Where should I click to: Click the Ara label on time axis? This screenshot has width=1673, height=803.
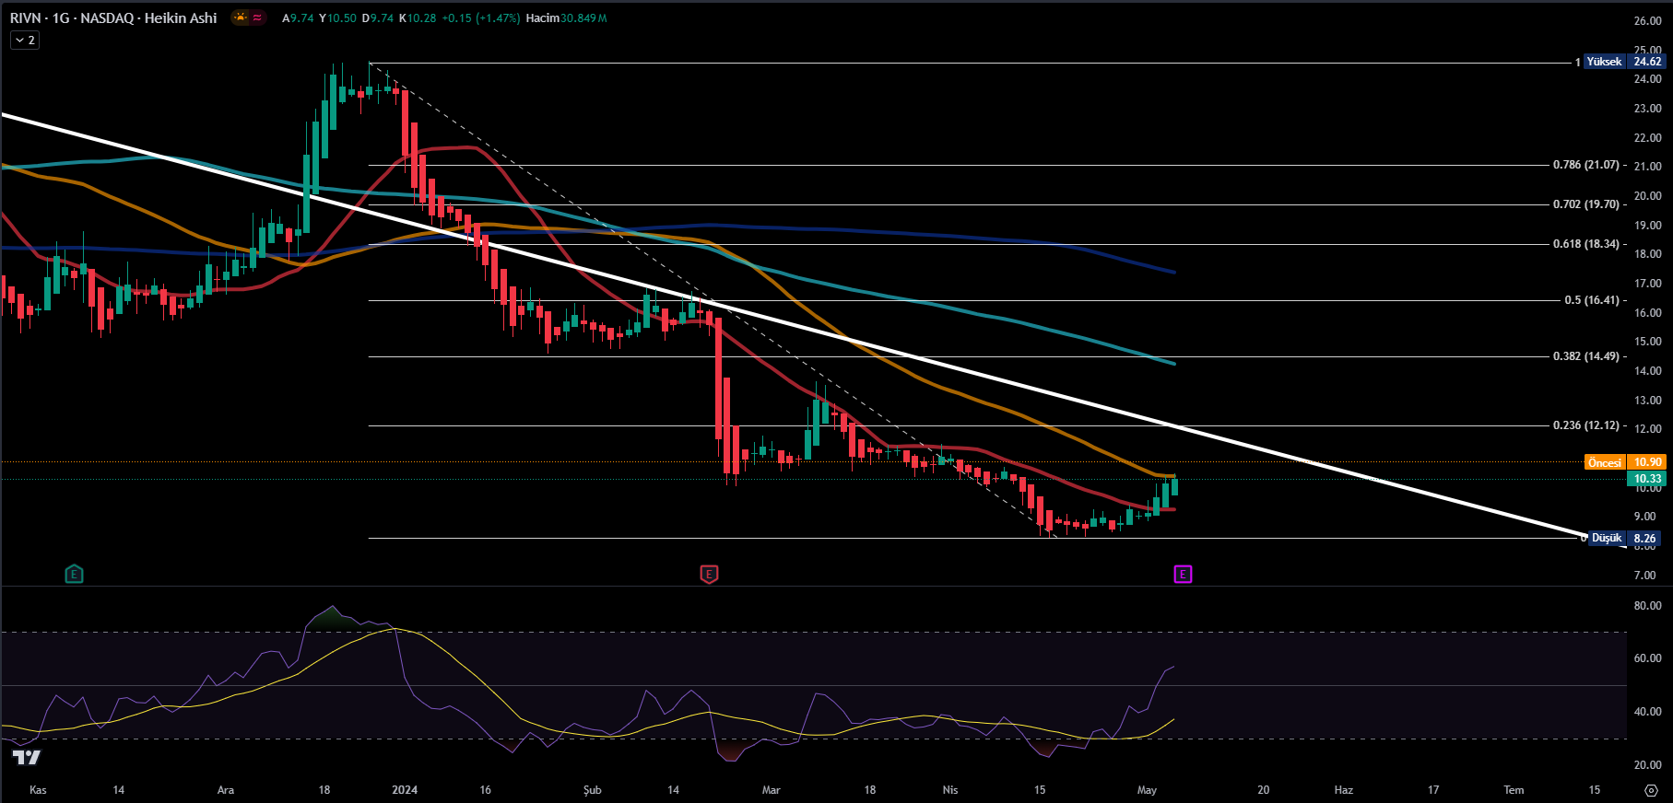click(226, 790)
